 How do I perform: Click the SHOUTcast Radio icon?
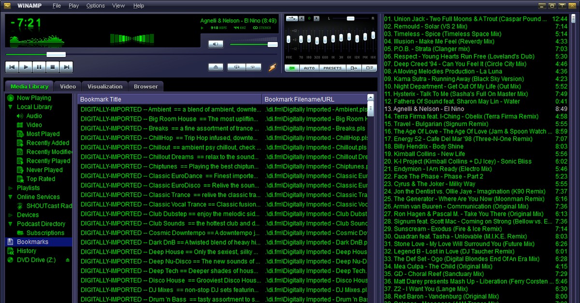pos(20,206)
